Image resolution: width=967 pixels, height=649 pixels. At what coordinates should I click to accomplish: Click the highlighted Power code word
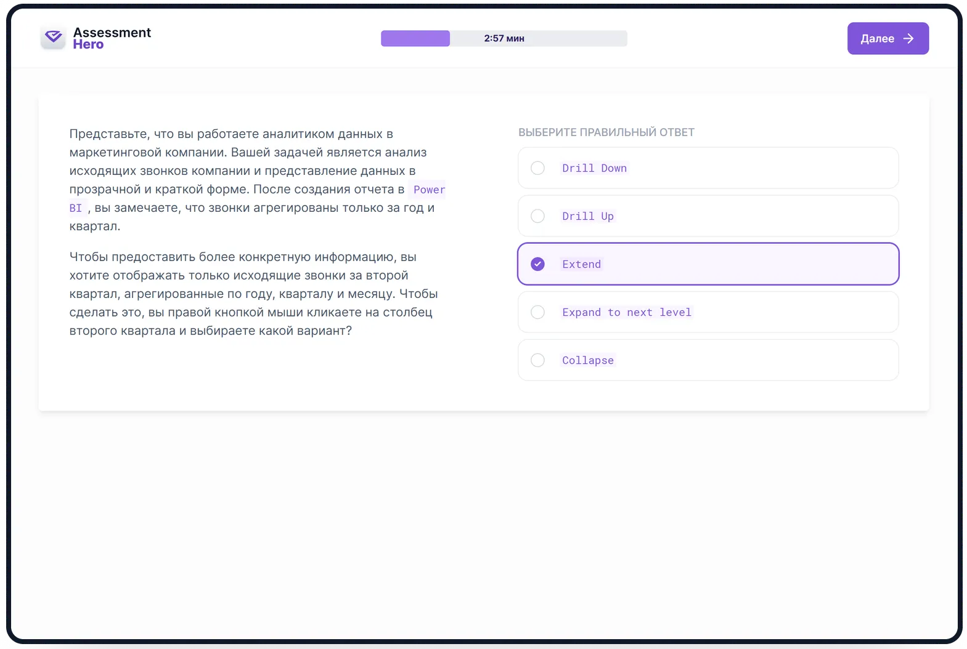pyautogui.click(x=429, y=190)
